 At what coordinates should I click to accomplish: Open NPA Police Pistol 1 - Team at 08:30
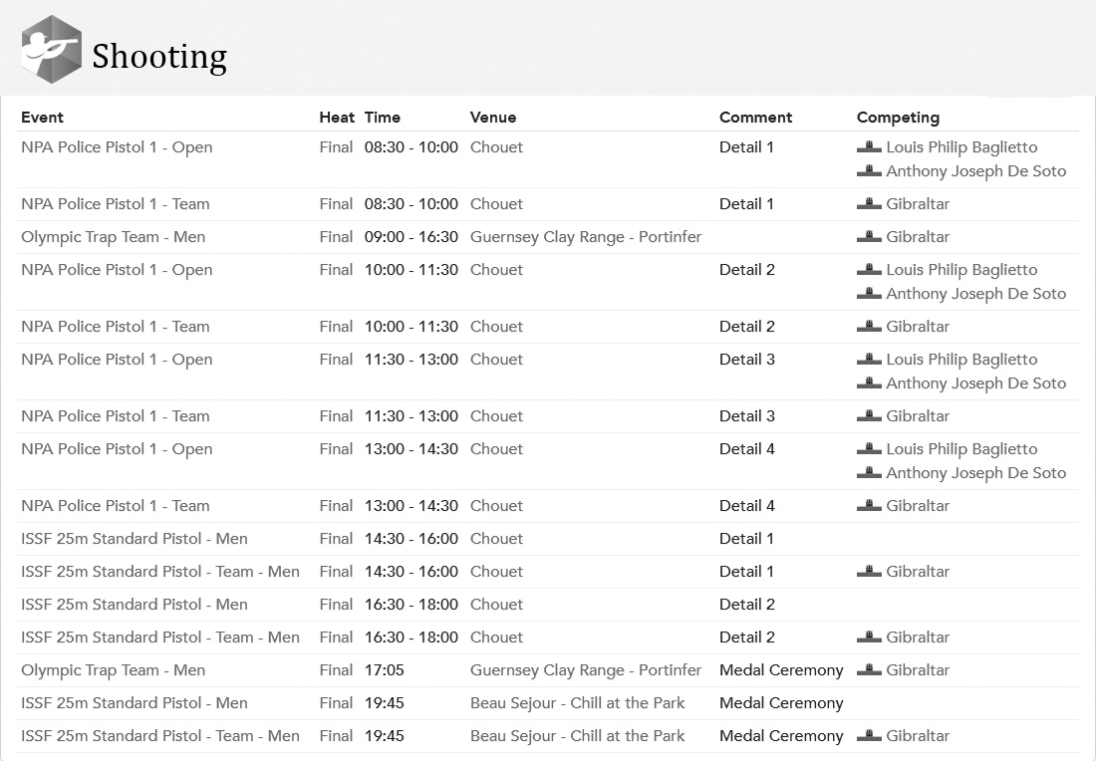click(116, 204)
